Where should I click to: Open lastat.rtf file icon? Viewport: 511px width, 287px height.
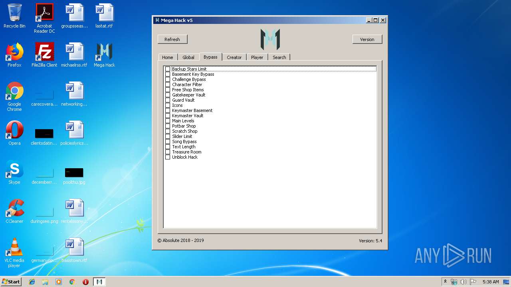104,16
